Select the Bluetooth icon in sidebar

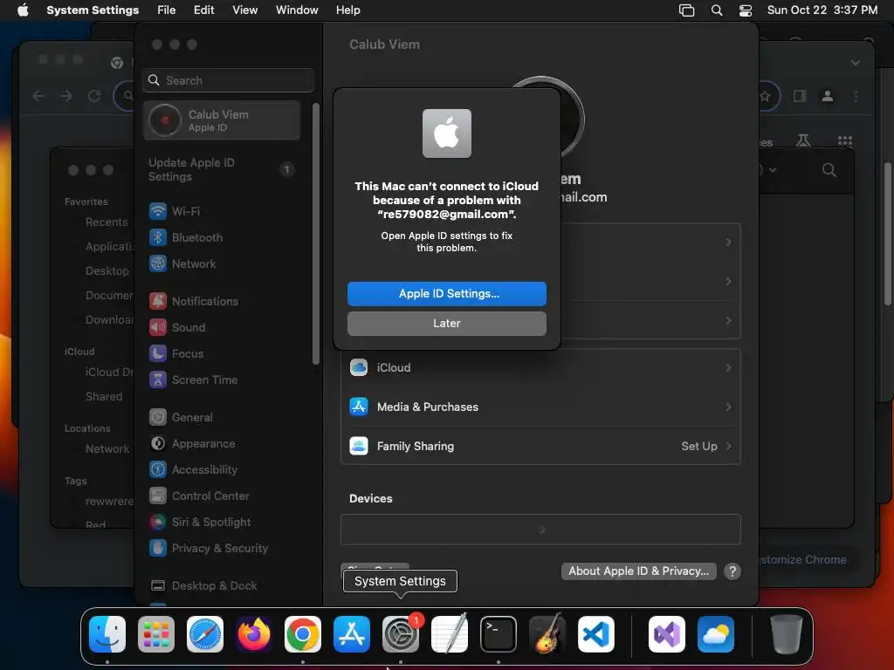coord(158,237)
